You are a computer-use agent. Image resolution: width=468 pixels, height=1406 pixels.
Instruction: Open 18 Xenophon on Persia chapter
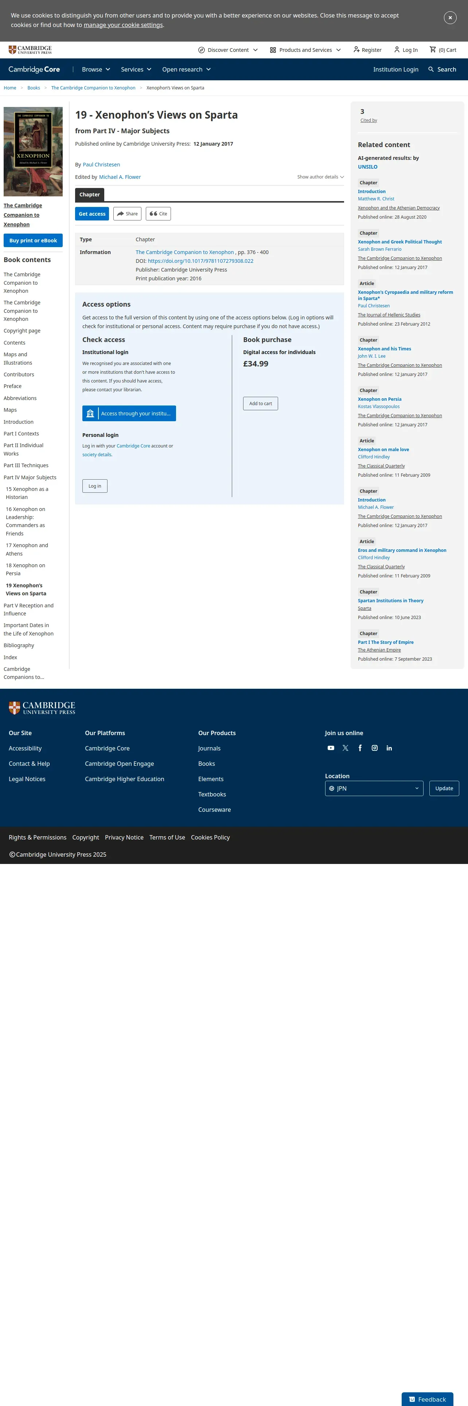(26, 569)
